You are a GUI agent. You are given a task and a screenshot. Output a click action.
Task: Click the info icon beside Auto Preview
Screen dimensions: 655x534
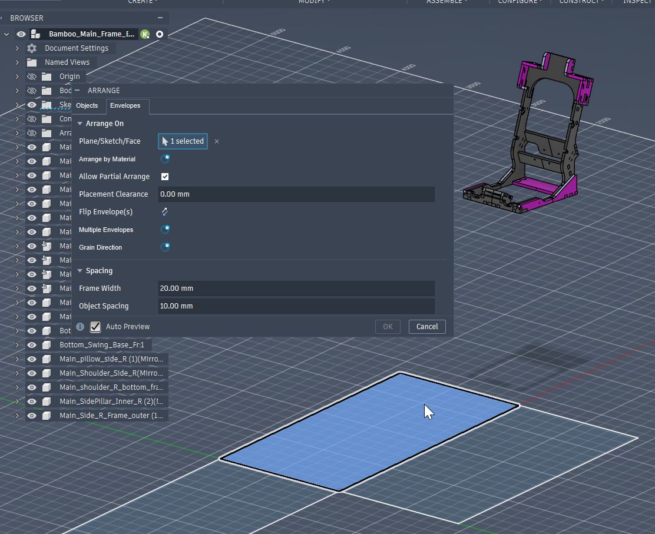coord(81,327)
